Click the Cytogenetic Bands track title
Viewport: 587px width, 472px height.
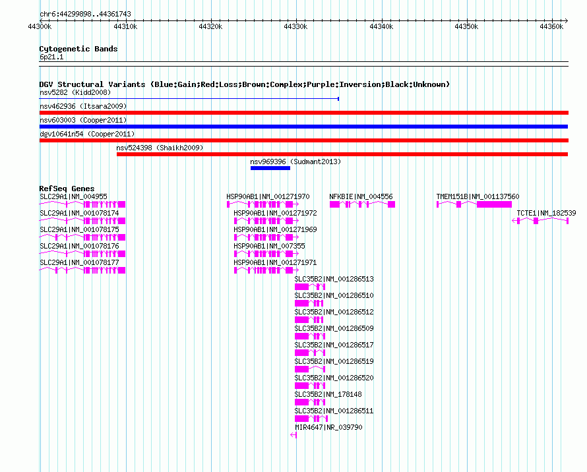coord(78,49)
